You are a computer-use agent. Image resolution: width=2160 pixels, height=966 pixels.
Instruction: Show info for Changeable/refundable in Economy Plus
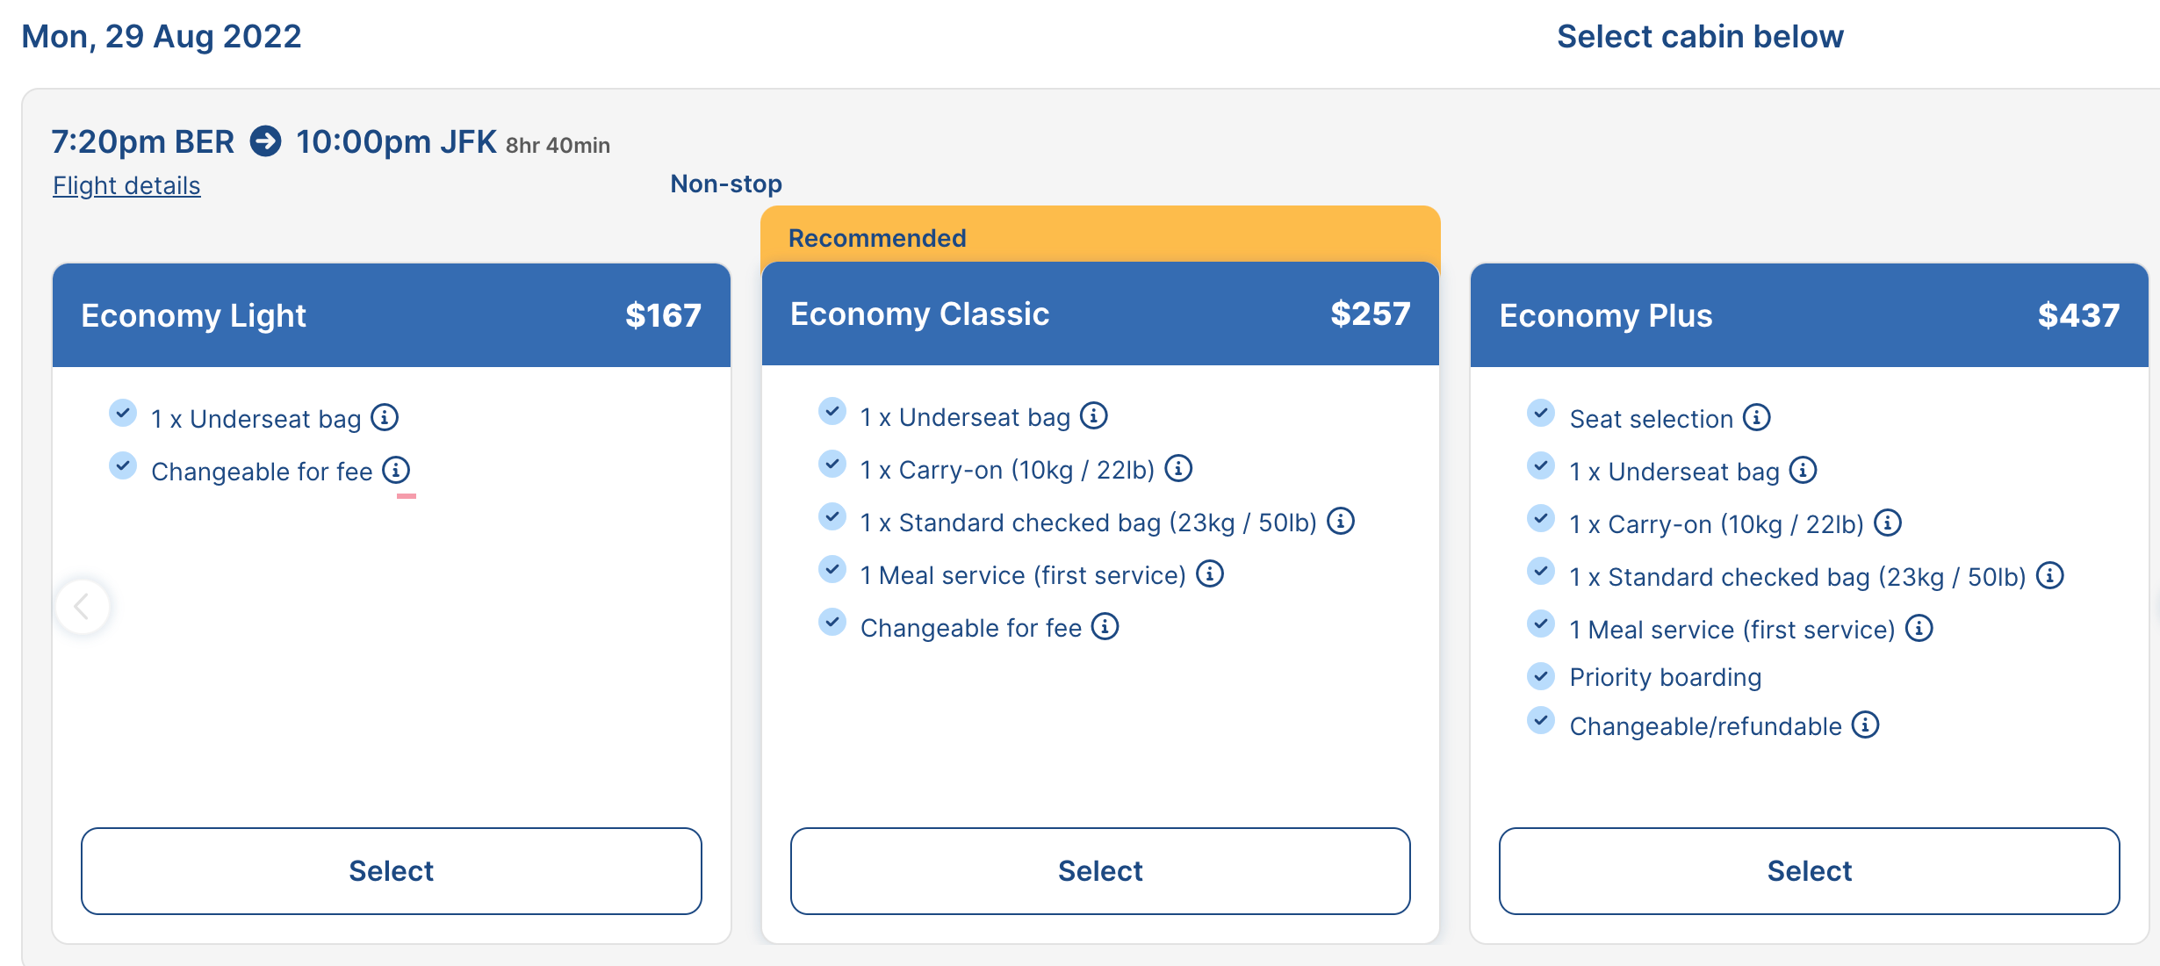coord(1866,724)
